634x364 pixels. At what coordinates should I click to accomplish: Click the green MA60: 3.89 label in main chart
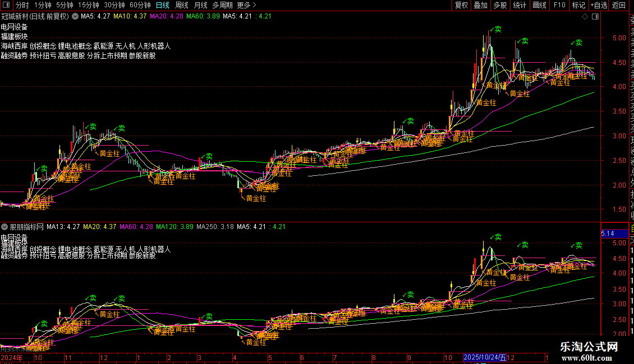click(x=203, y=17)
